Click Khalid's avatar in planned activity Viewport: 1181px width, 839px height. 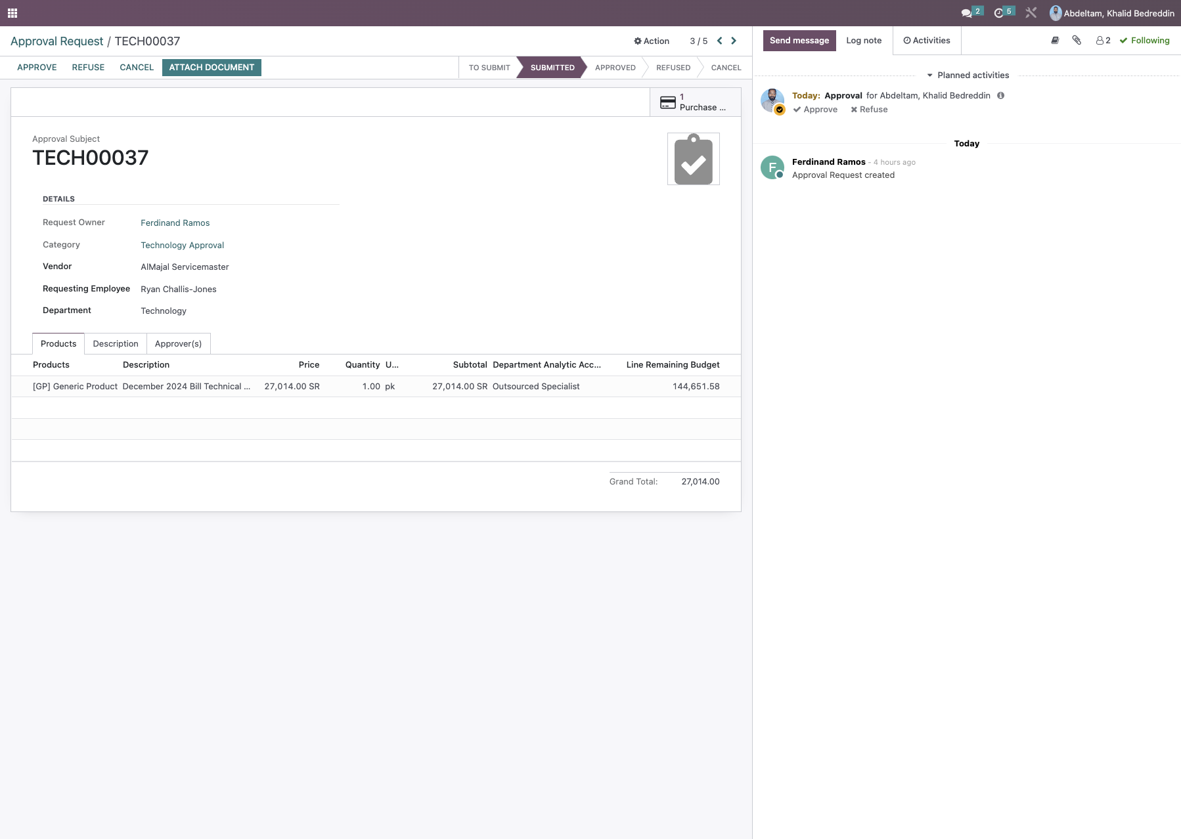[x=772, y=101]
